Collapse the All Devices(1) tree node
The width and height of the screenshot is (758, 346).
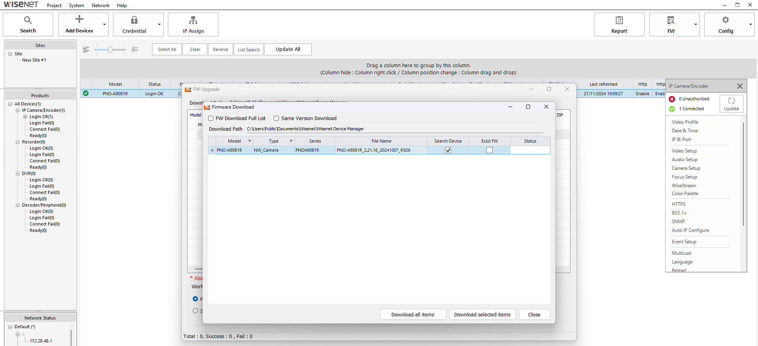coord(10,104)
